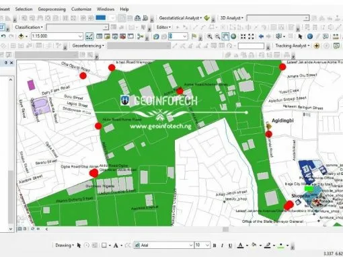Click the horizontal map scrollbar thumb
The width and height of the screenshot is (343, 257).
225,229
